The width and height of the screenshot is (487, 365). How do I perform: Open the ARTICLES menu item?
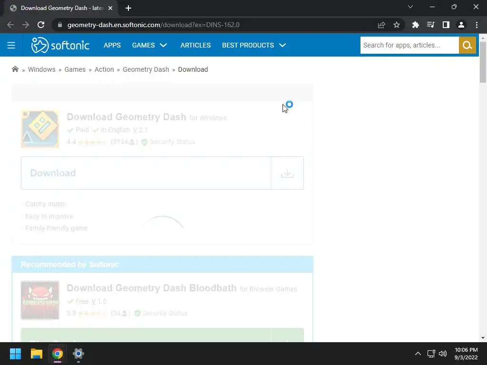195,45
